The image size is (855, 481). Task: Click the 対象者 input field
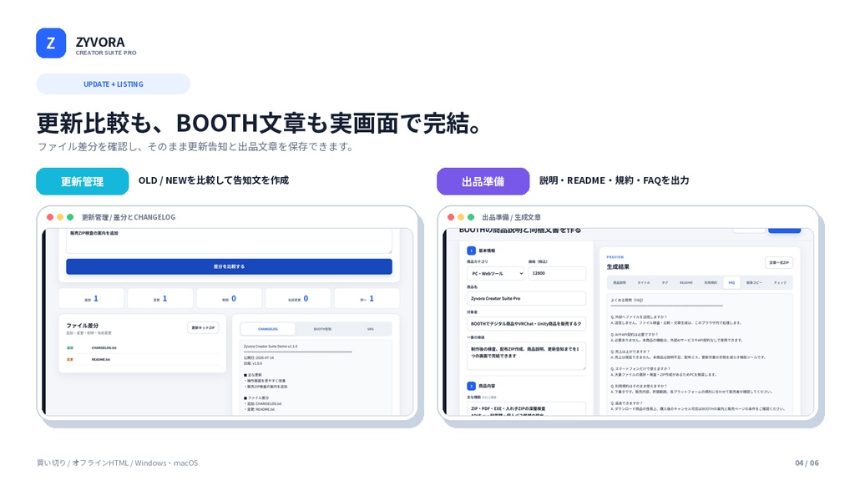coord(526,323)
